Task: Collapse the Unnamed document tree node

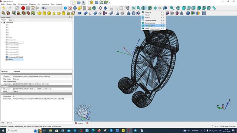Action: [1, 23]
